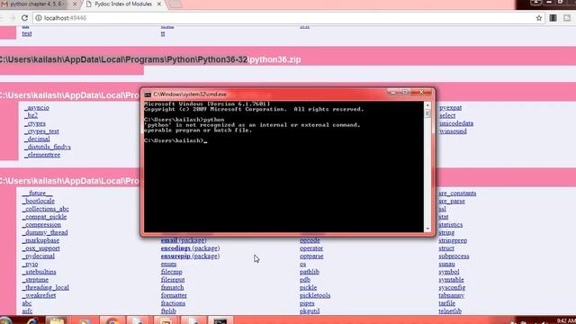576x324 pixels.
Task: Click the cmd window scroll down arrow
Action: point(427,229)
